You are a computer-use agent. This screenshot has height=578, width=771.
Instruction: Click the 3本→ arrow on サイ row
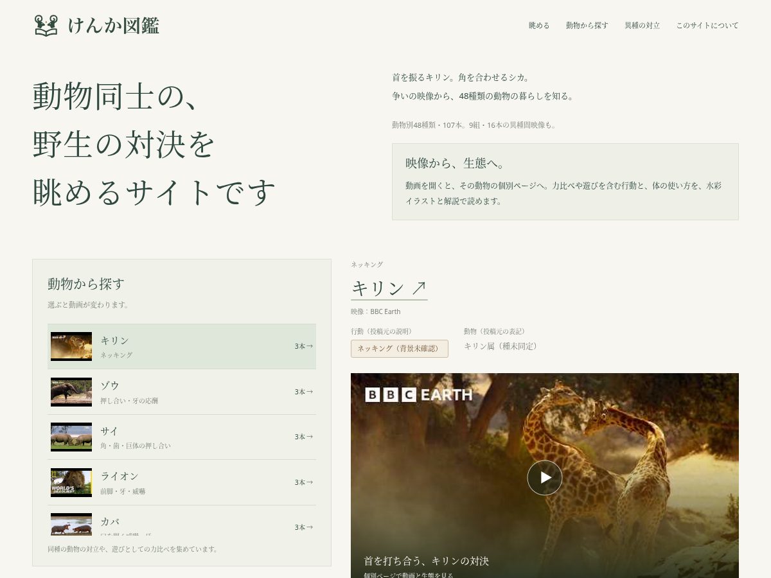click(304, 437)
